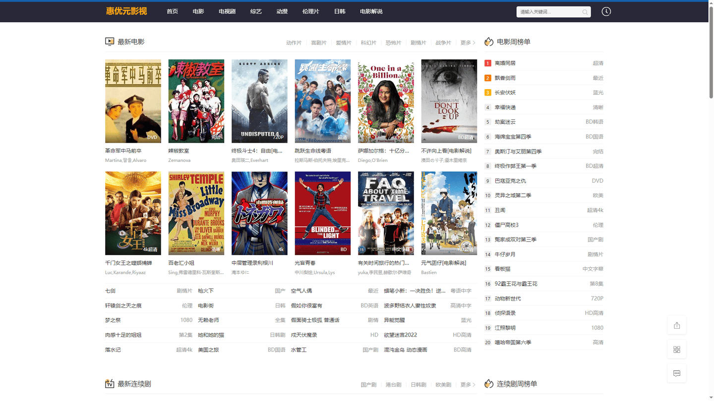Filter by 动作片 category
The height and width of the screenshot is (401, 714).
coord(294,43)
